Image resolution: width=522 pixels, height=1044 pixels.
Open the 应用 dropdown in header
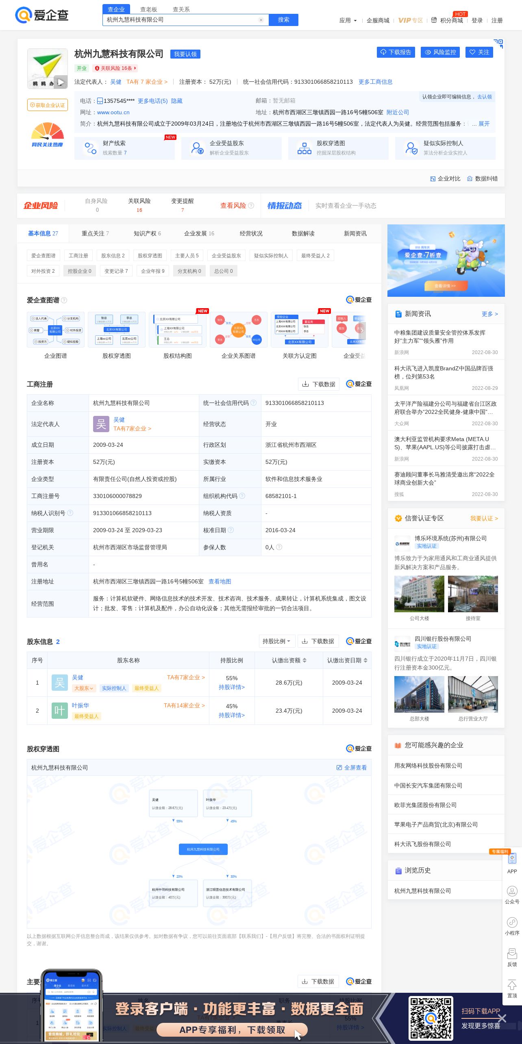pyautogui.click(x=348, y=20)
